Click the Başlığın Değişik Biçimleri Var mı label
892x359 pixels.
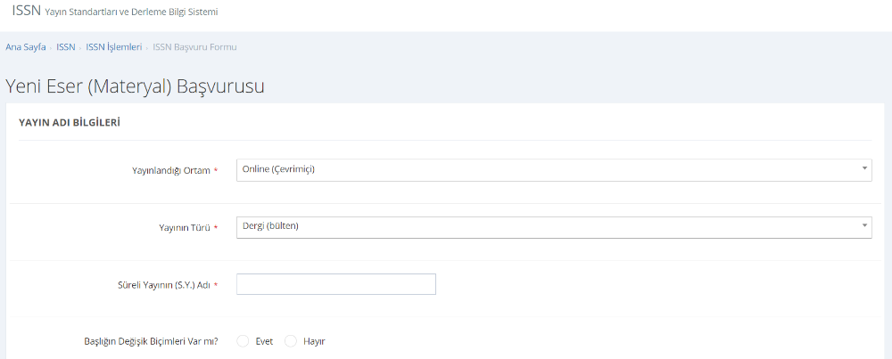pos(149,341)
